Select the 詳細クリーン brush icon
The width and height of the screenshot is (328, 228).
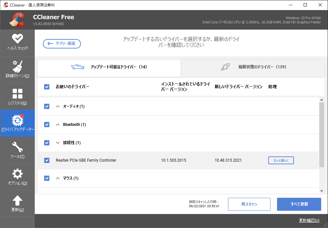click(x=18, y=67)
